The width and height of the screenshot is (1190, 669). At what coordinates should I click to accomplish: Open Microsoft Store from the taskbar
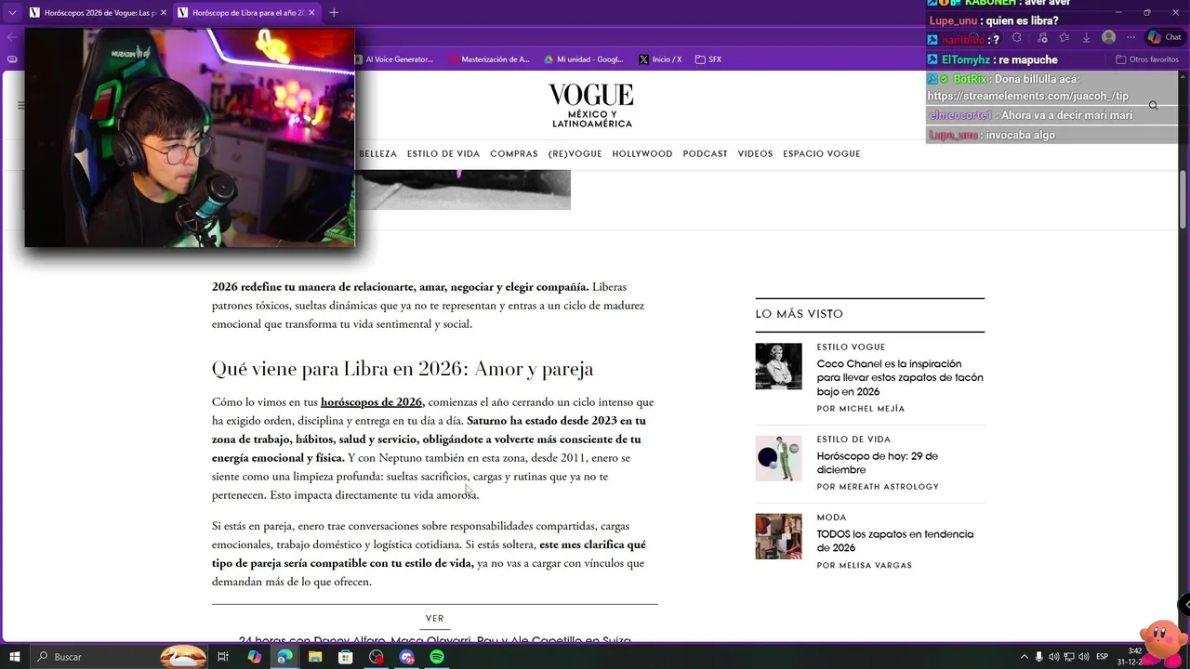tap(345, 657)
